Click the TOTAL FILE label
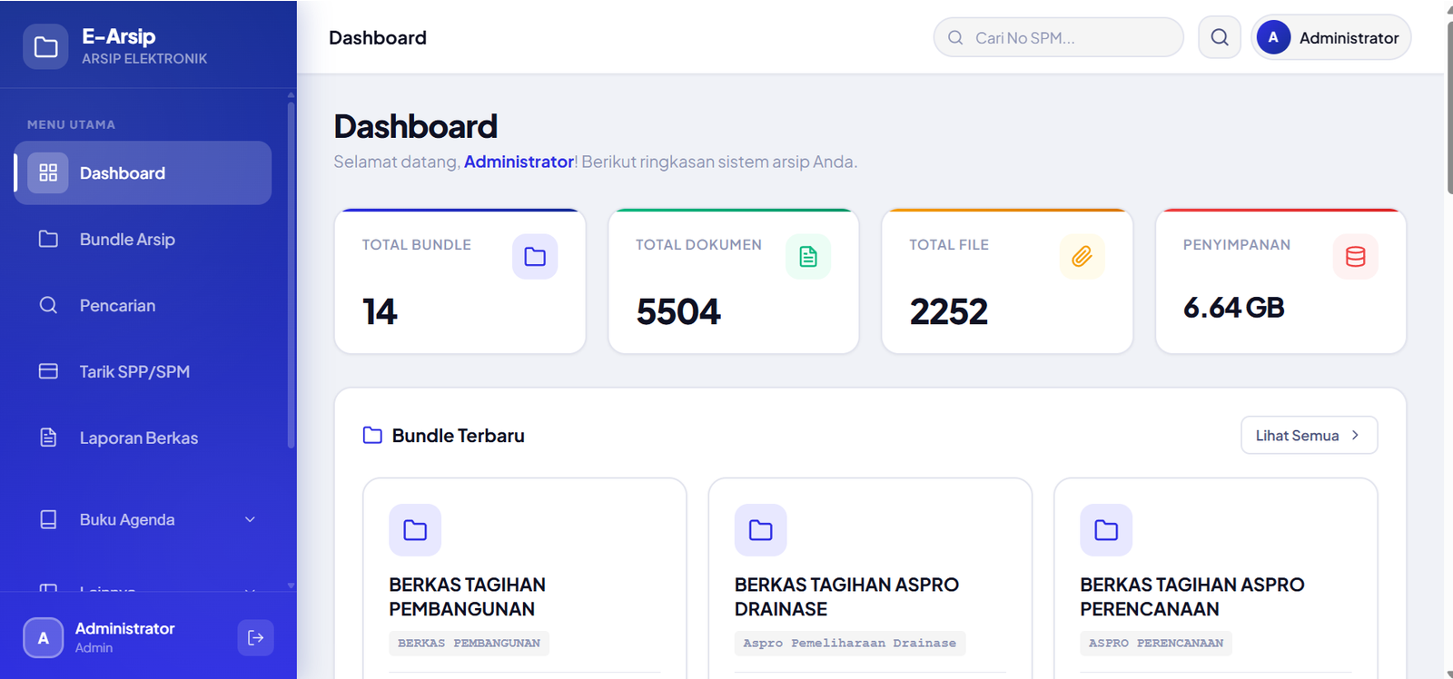The image size is (1453, 679). pyautogui.click(x=949, y=245)
